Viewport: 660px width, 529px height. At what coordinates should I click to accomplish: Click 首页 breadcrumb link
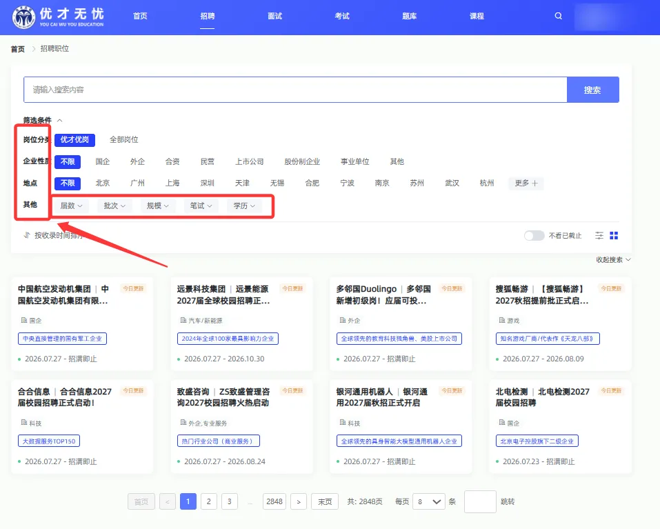tap(18, 49)
